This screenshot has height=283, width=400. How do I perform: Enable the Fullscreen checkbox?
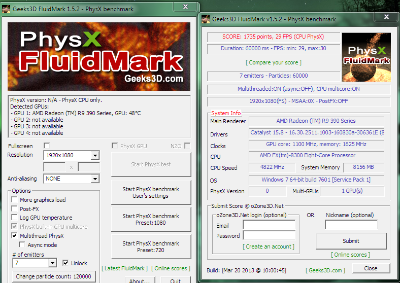(47, 146)
